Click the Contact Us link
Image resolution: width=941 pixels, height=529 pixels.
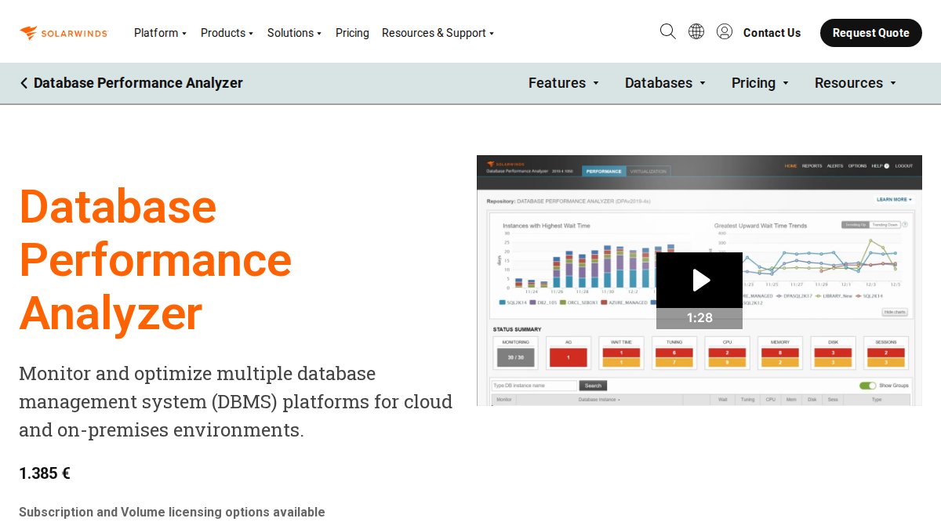(772, 33)
